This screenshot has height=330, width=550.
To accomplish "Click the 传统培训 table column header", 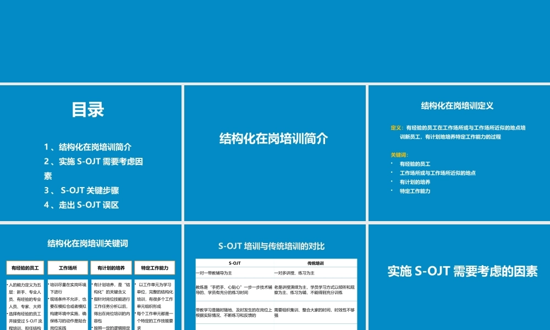I will [315, 263].
